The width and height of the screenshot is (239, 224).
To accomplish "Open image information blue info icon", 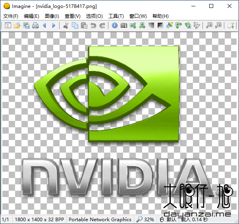I will click(115, 25).
